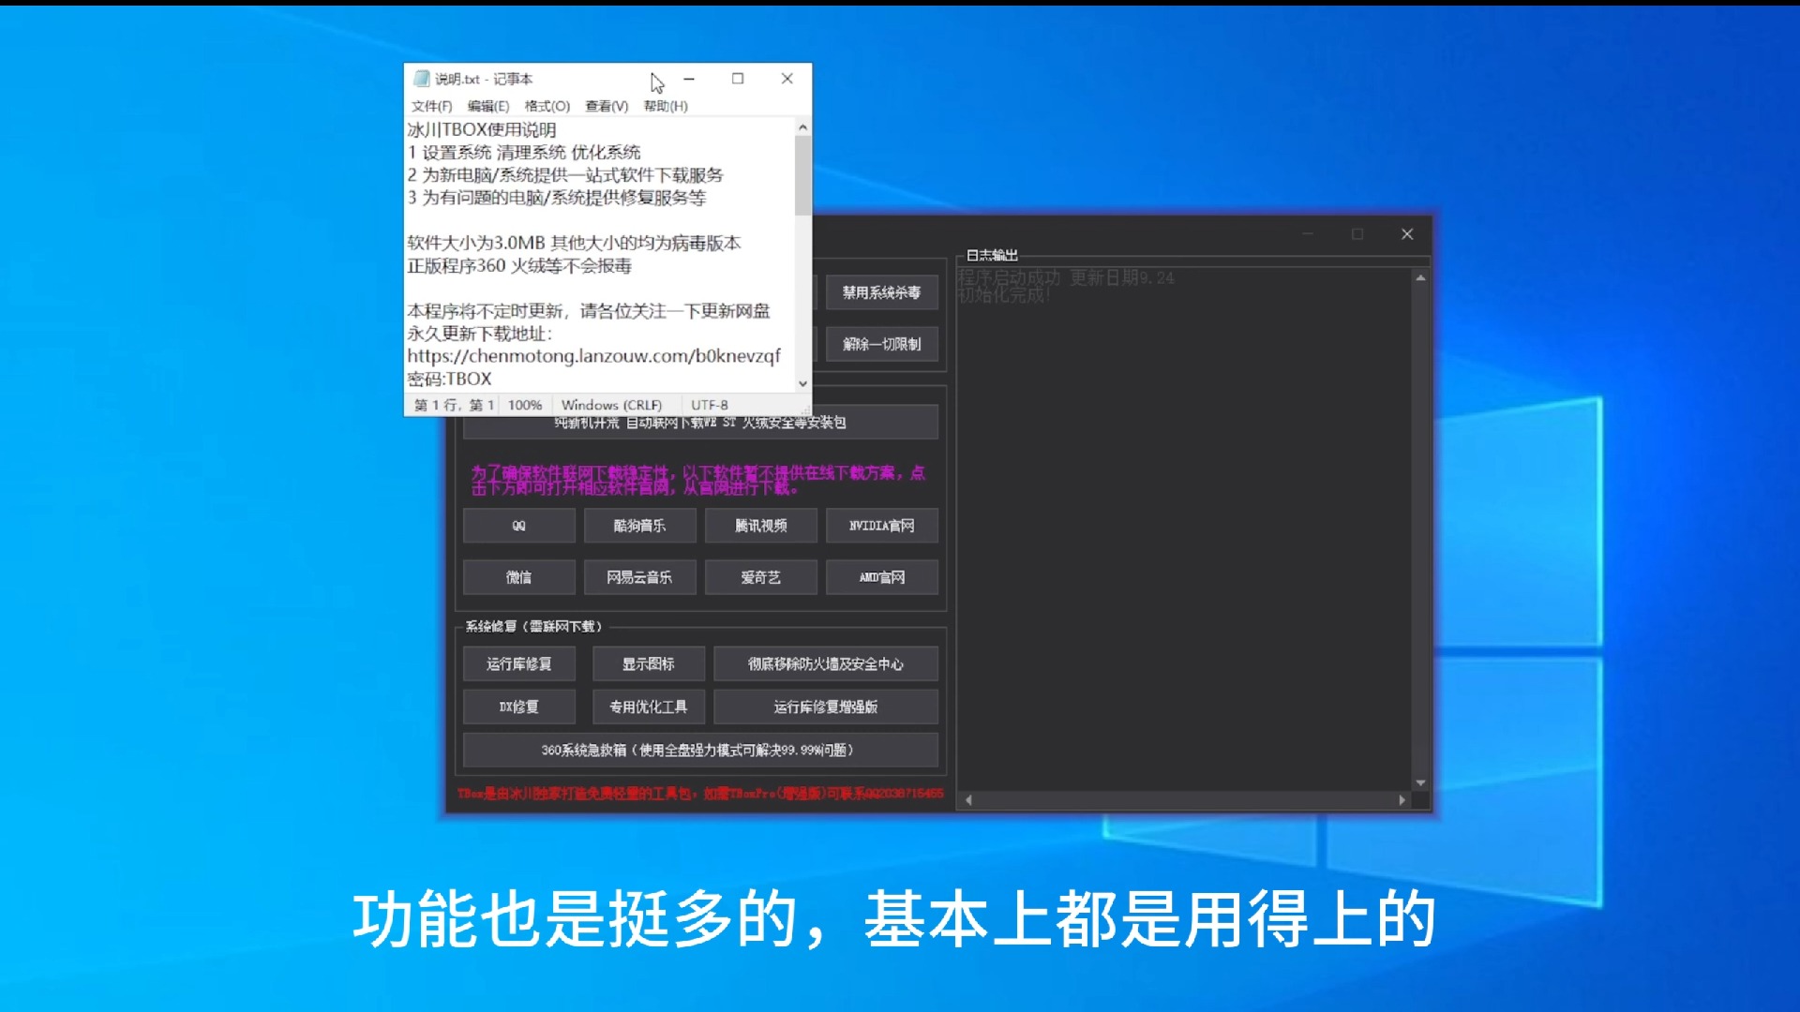The height and width of the screenshot is (1012, 1800).
Task: Click Notepad scrollbar up arrow
Action: [x=802, y=126]
